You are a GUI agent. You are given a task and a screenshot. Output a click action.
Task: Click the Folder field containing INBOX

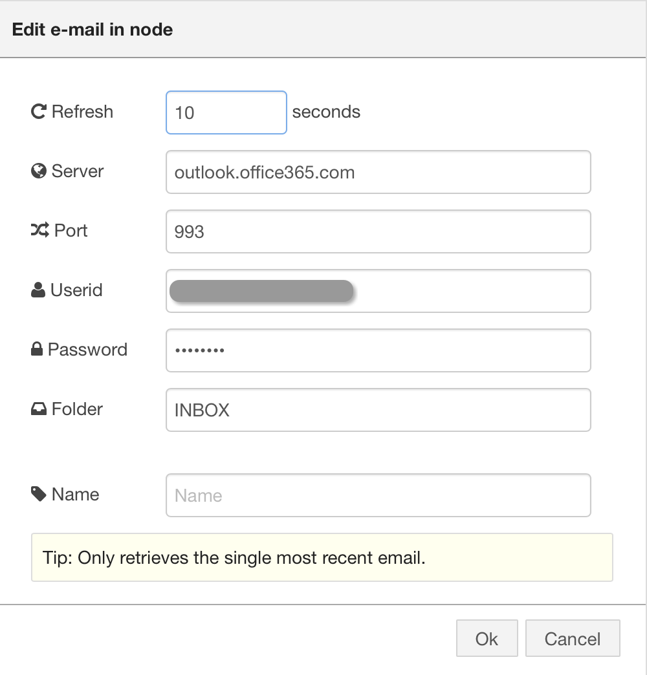point(378,410)
